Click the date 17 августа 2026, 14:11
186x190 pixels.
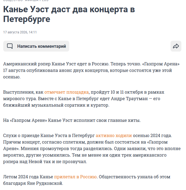(x=20, y=32)
